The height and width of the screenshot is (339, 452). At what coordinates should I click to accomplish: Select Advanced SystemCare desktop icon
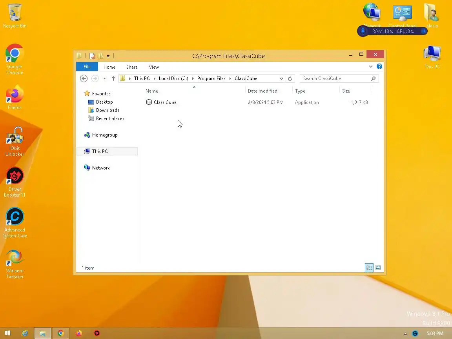pyautogui.click(x=15, y=223)
